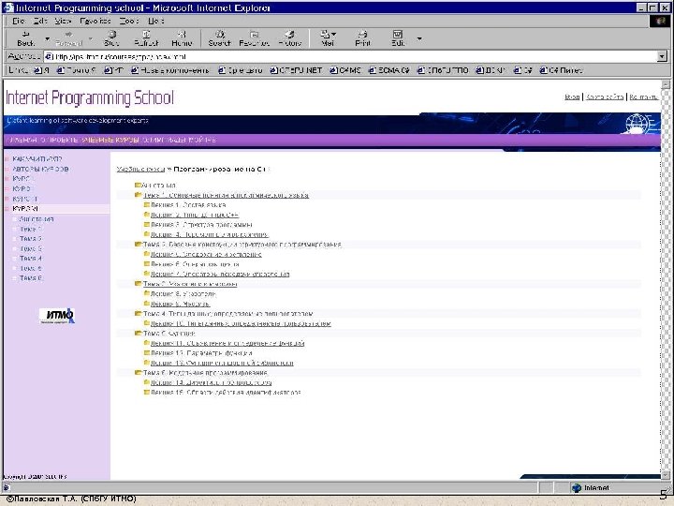Click the Stop toolbar button
Screen dimensions: 674x506
[x=111, y=38]
